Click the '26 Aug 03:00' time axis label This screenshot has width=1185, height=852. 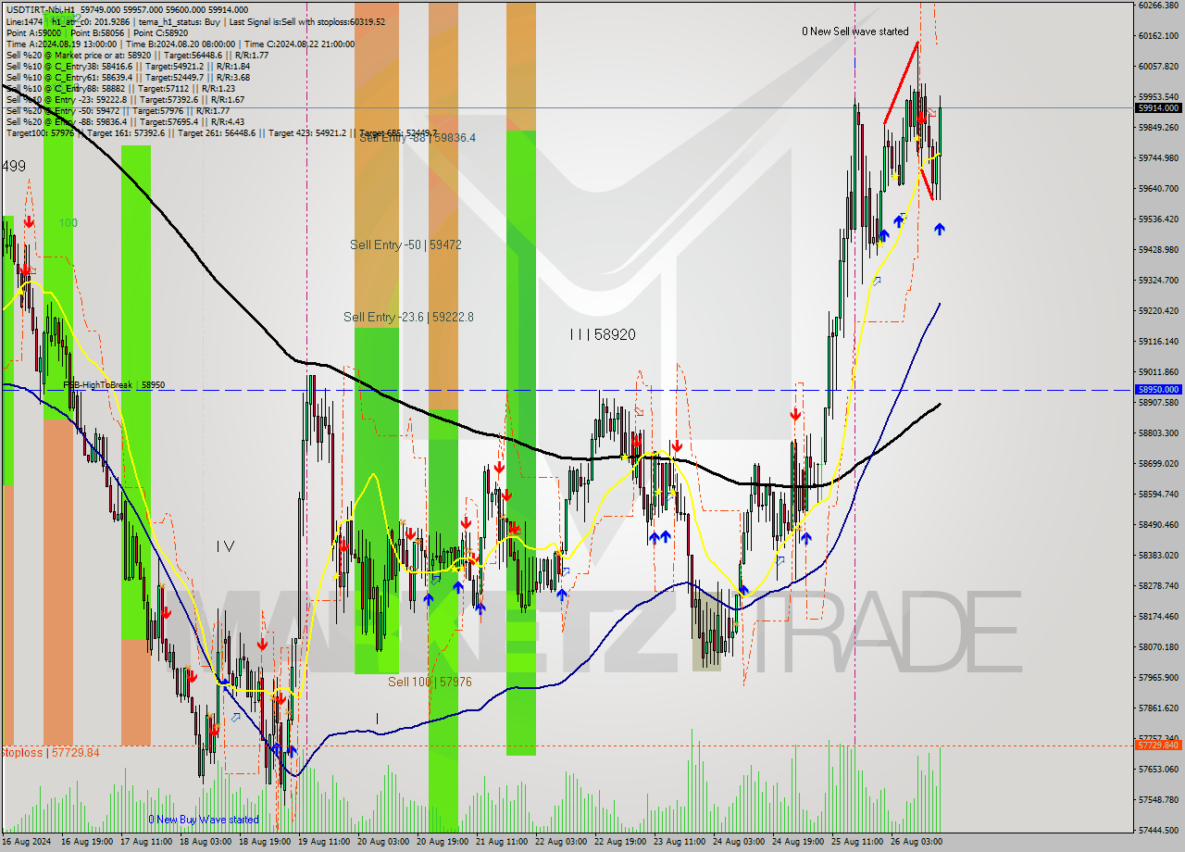tap(917, 842)
